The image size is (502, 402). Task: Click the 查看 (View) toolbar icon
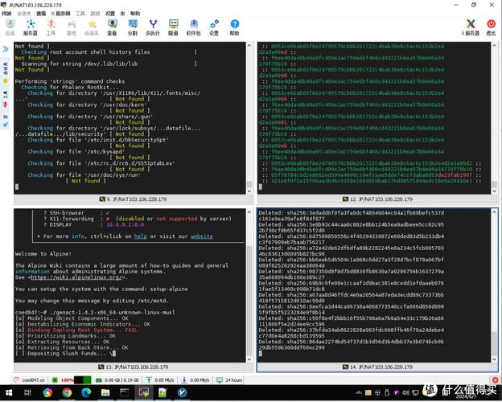[112, 27]
